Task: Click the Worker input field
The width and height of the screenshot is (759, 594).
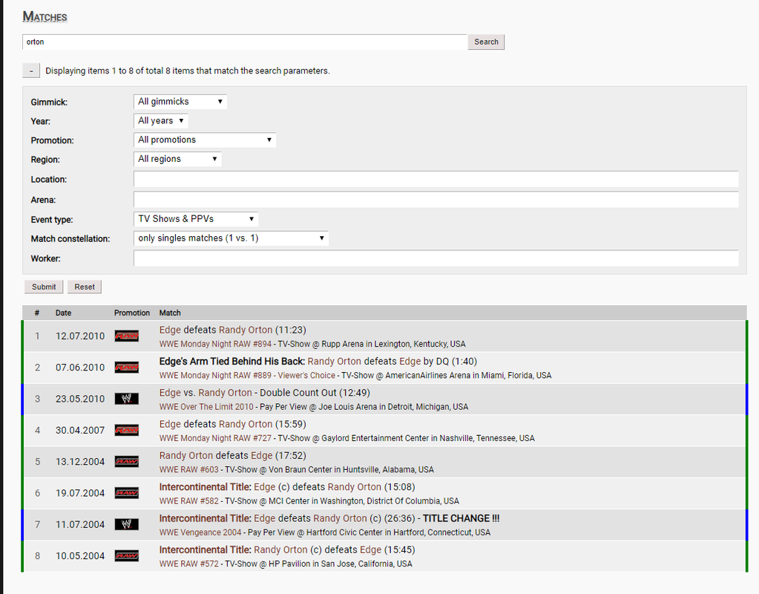Action: click(x=436, y=258)
